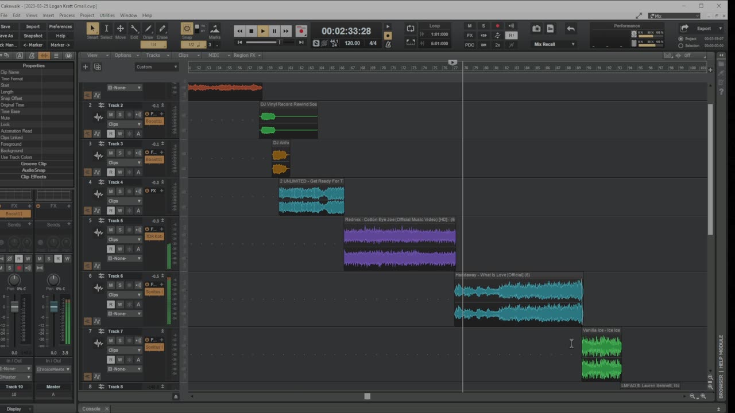Open the Region FX dropdown

pyautogui.click(x=247, y=55)
